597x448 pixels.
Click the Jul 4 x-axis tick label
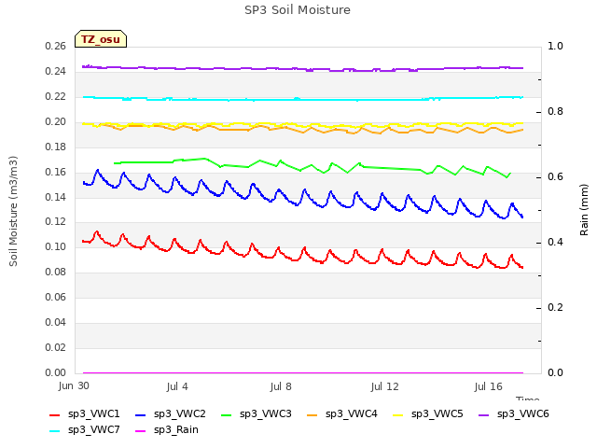click(177, 386)
